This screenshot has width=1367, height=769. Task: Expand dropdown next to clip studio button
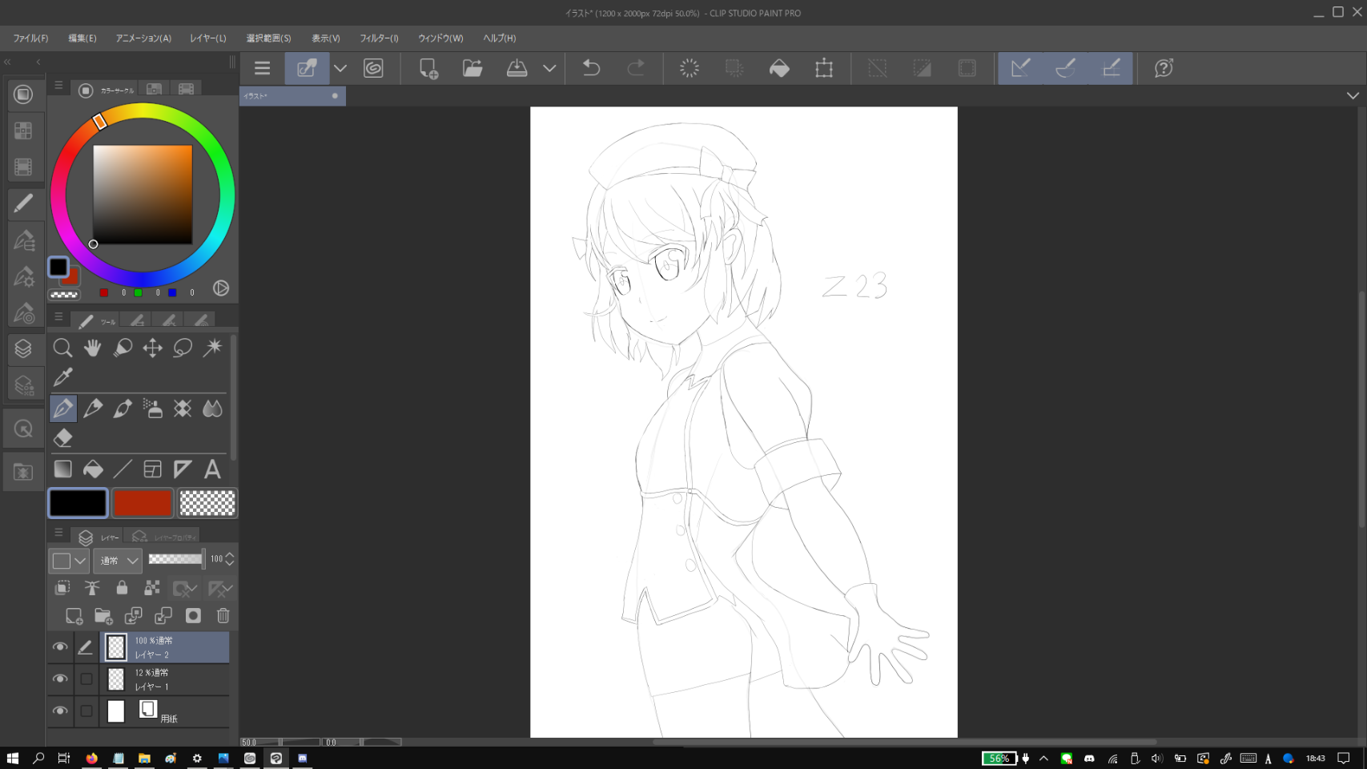(x=340, y=68)
